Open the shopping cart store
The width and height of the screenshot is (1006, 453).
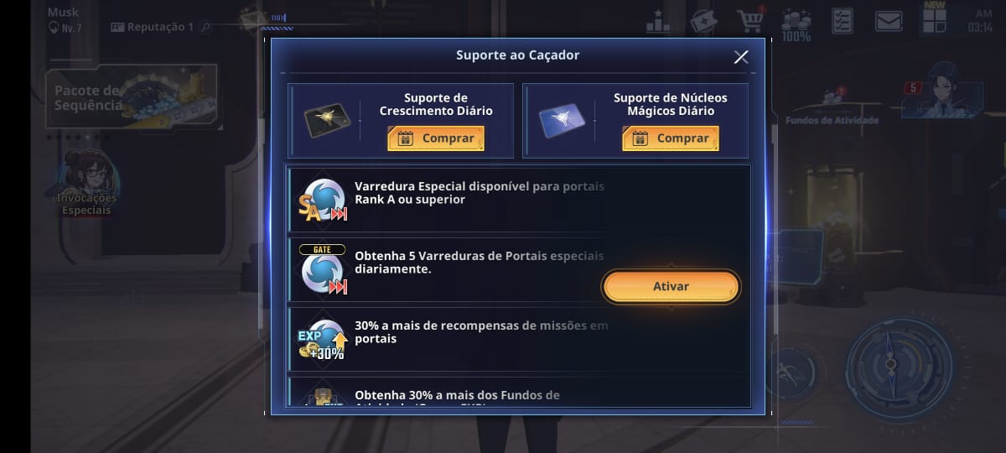750,20
